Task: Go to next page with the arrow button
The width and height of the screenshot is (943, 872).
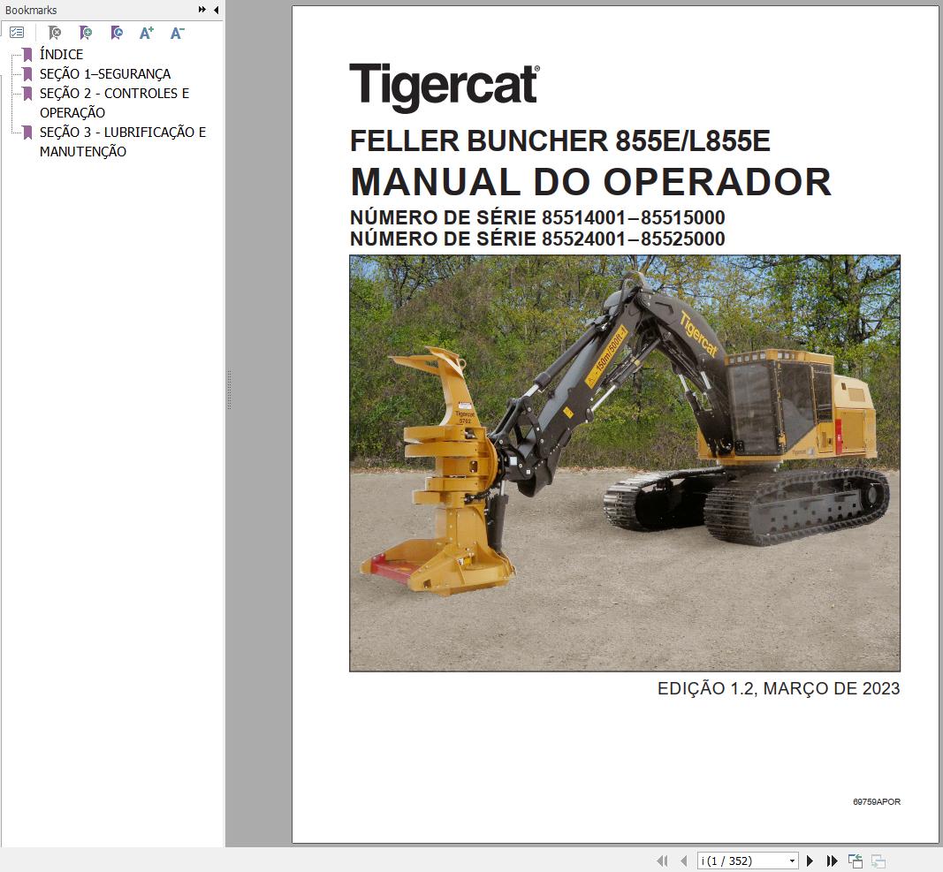Action: (810, 860)
